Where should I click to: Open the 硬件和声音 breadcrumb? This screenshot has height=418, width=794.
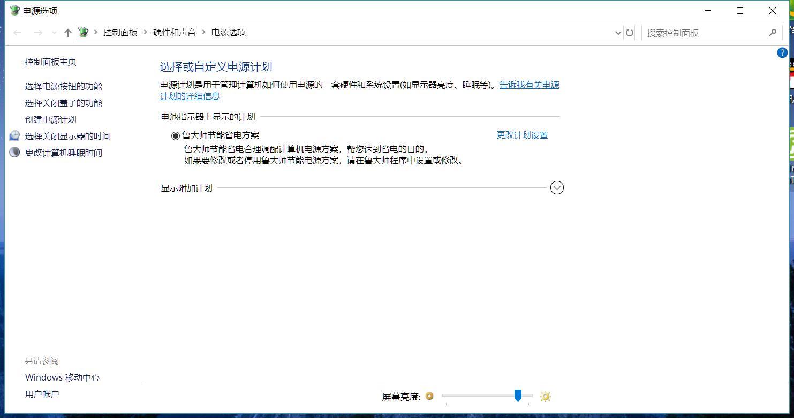click(175, 32)
